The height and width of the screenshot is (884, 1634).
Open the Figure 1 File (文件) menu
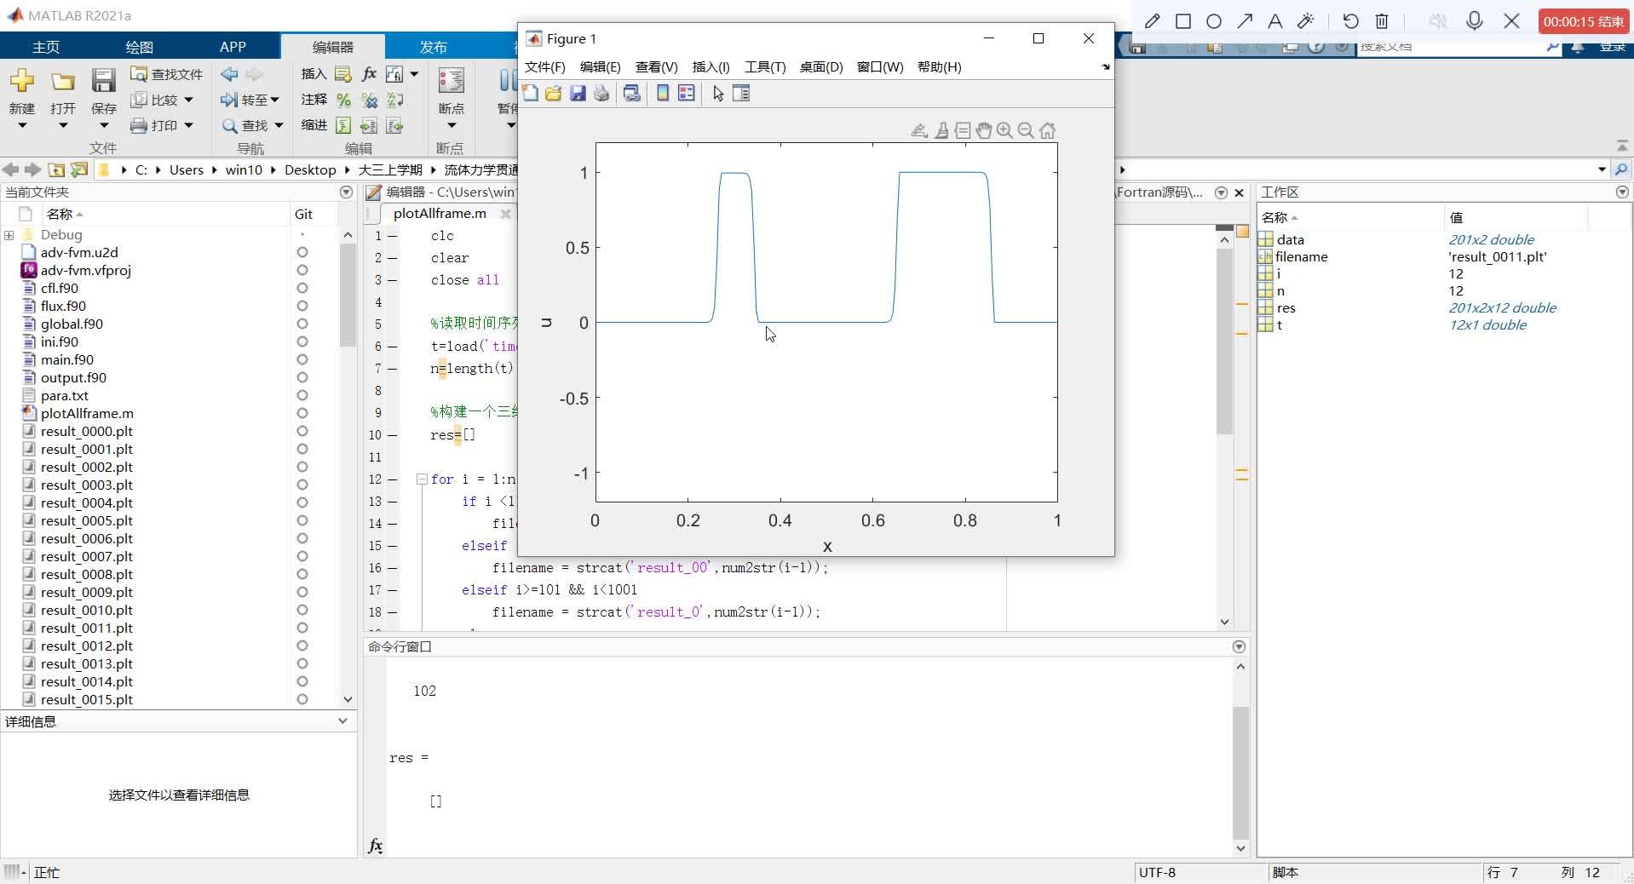[x=544, y=66]
